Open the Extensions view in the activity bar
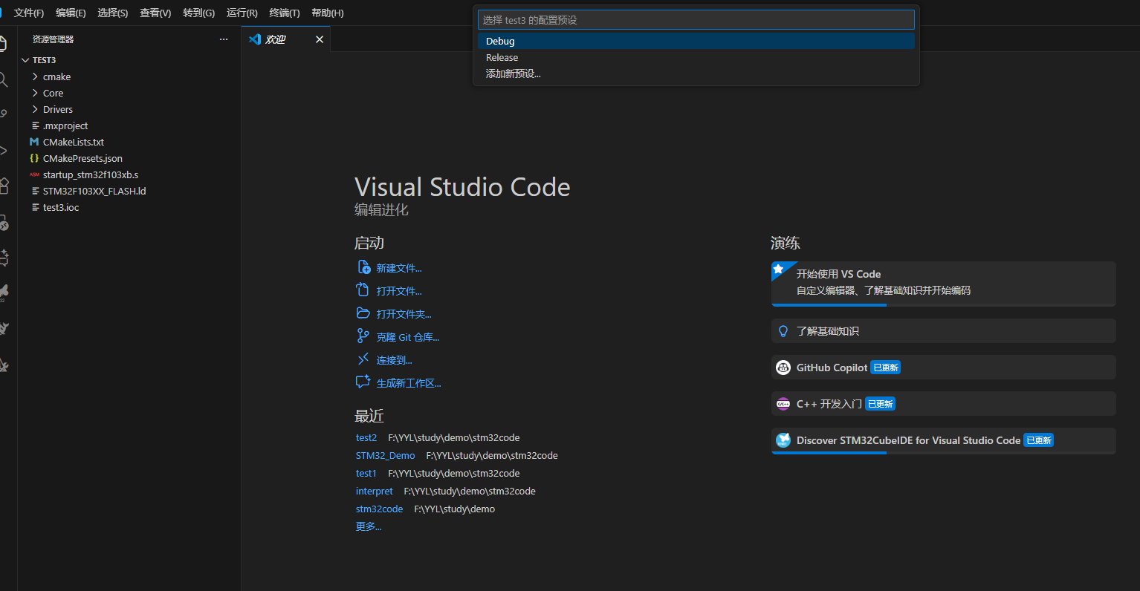1140x591 pixels. [4, 186]
